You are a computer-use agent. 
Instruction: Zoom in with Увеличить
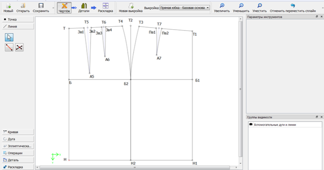click(222, 8)
